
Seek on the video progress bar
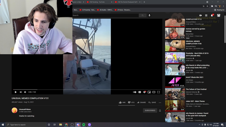tap(87, 90)
